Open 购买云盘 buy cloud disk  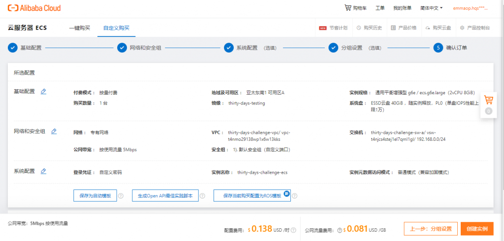pyautogui.click(x=438, y=28)
